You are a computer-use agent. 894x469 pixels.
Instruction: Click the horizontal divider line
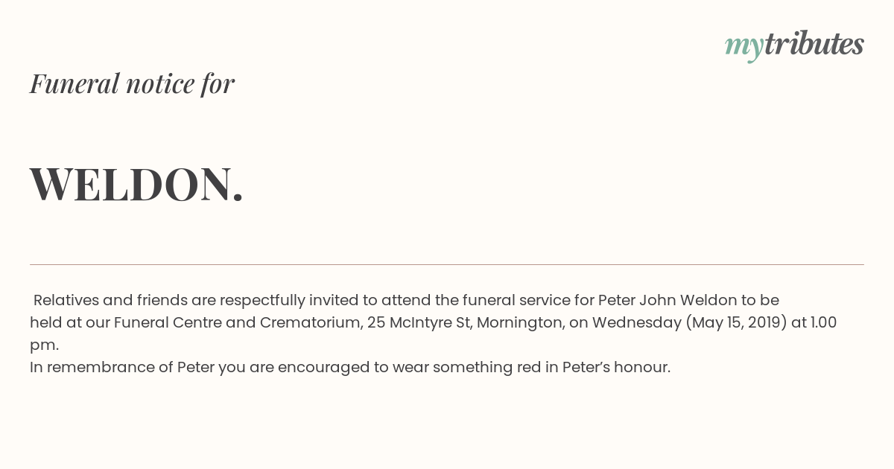point(447,264)
